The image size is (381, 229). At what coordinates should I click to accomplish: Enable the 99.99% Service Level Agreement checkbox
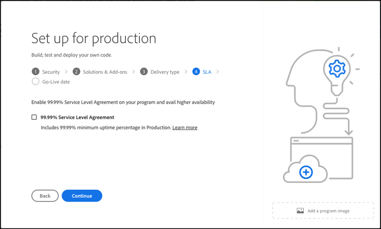[x=34, y=117]
